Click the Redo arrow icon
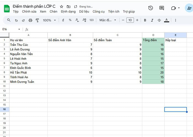193x137 pixels. pos(23,20)
